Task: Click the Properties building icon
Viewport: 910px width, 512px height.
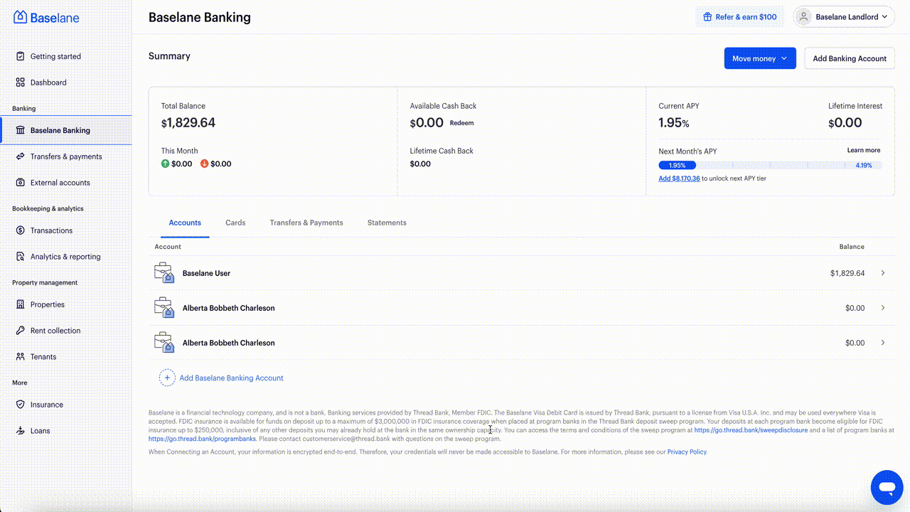Action: tap(20, 304)
